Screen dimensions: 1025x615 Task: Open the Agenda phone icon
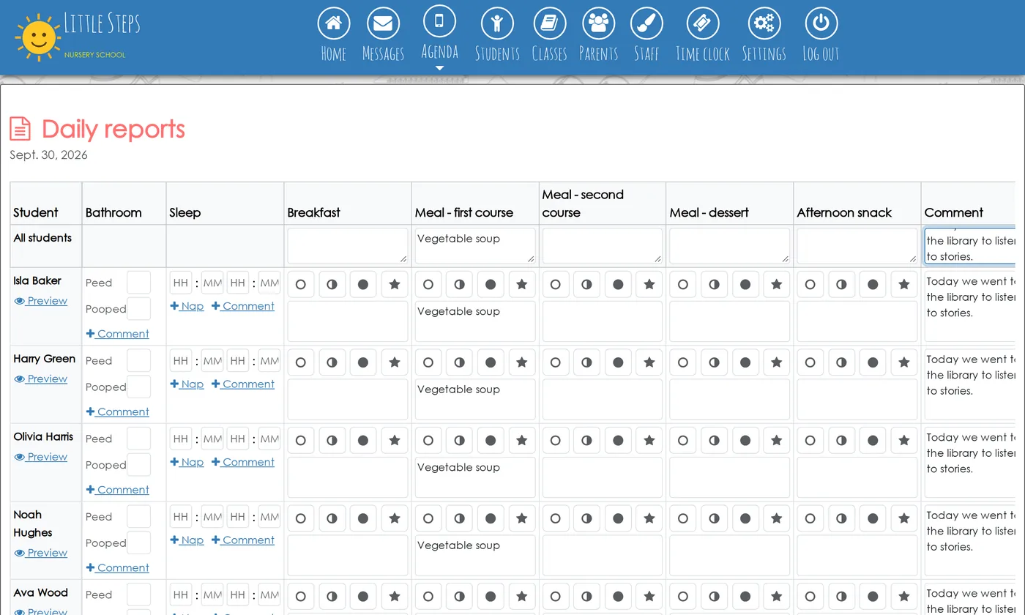439,20
